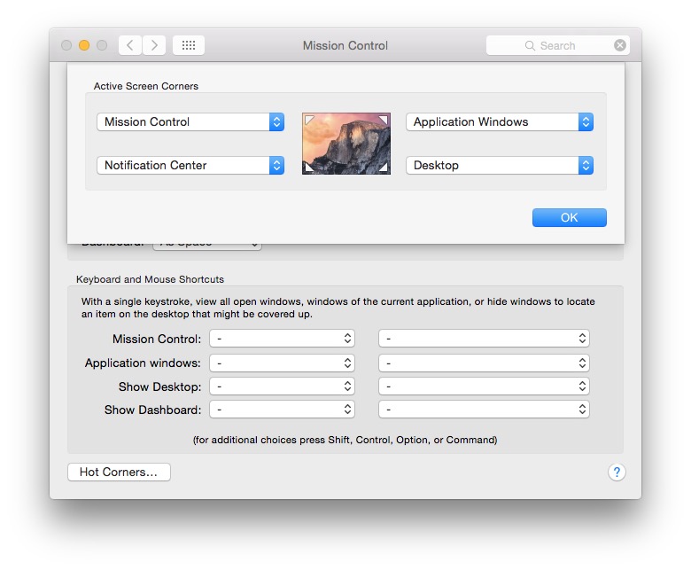691x570 pixels.
Task: Open Show Desktop keyboard shortcut dropdown
Action: [283, 387]
